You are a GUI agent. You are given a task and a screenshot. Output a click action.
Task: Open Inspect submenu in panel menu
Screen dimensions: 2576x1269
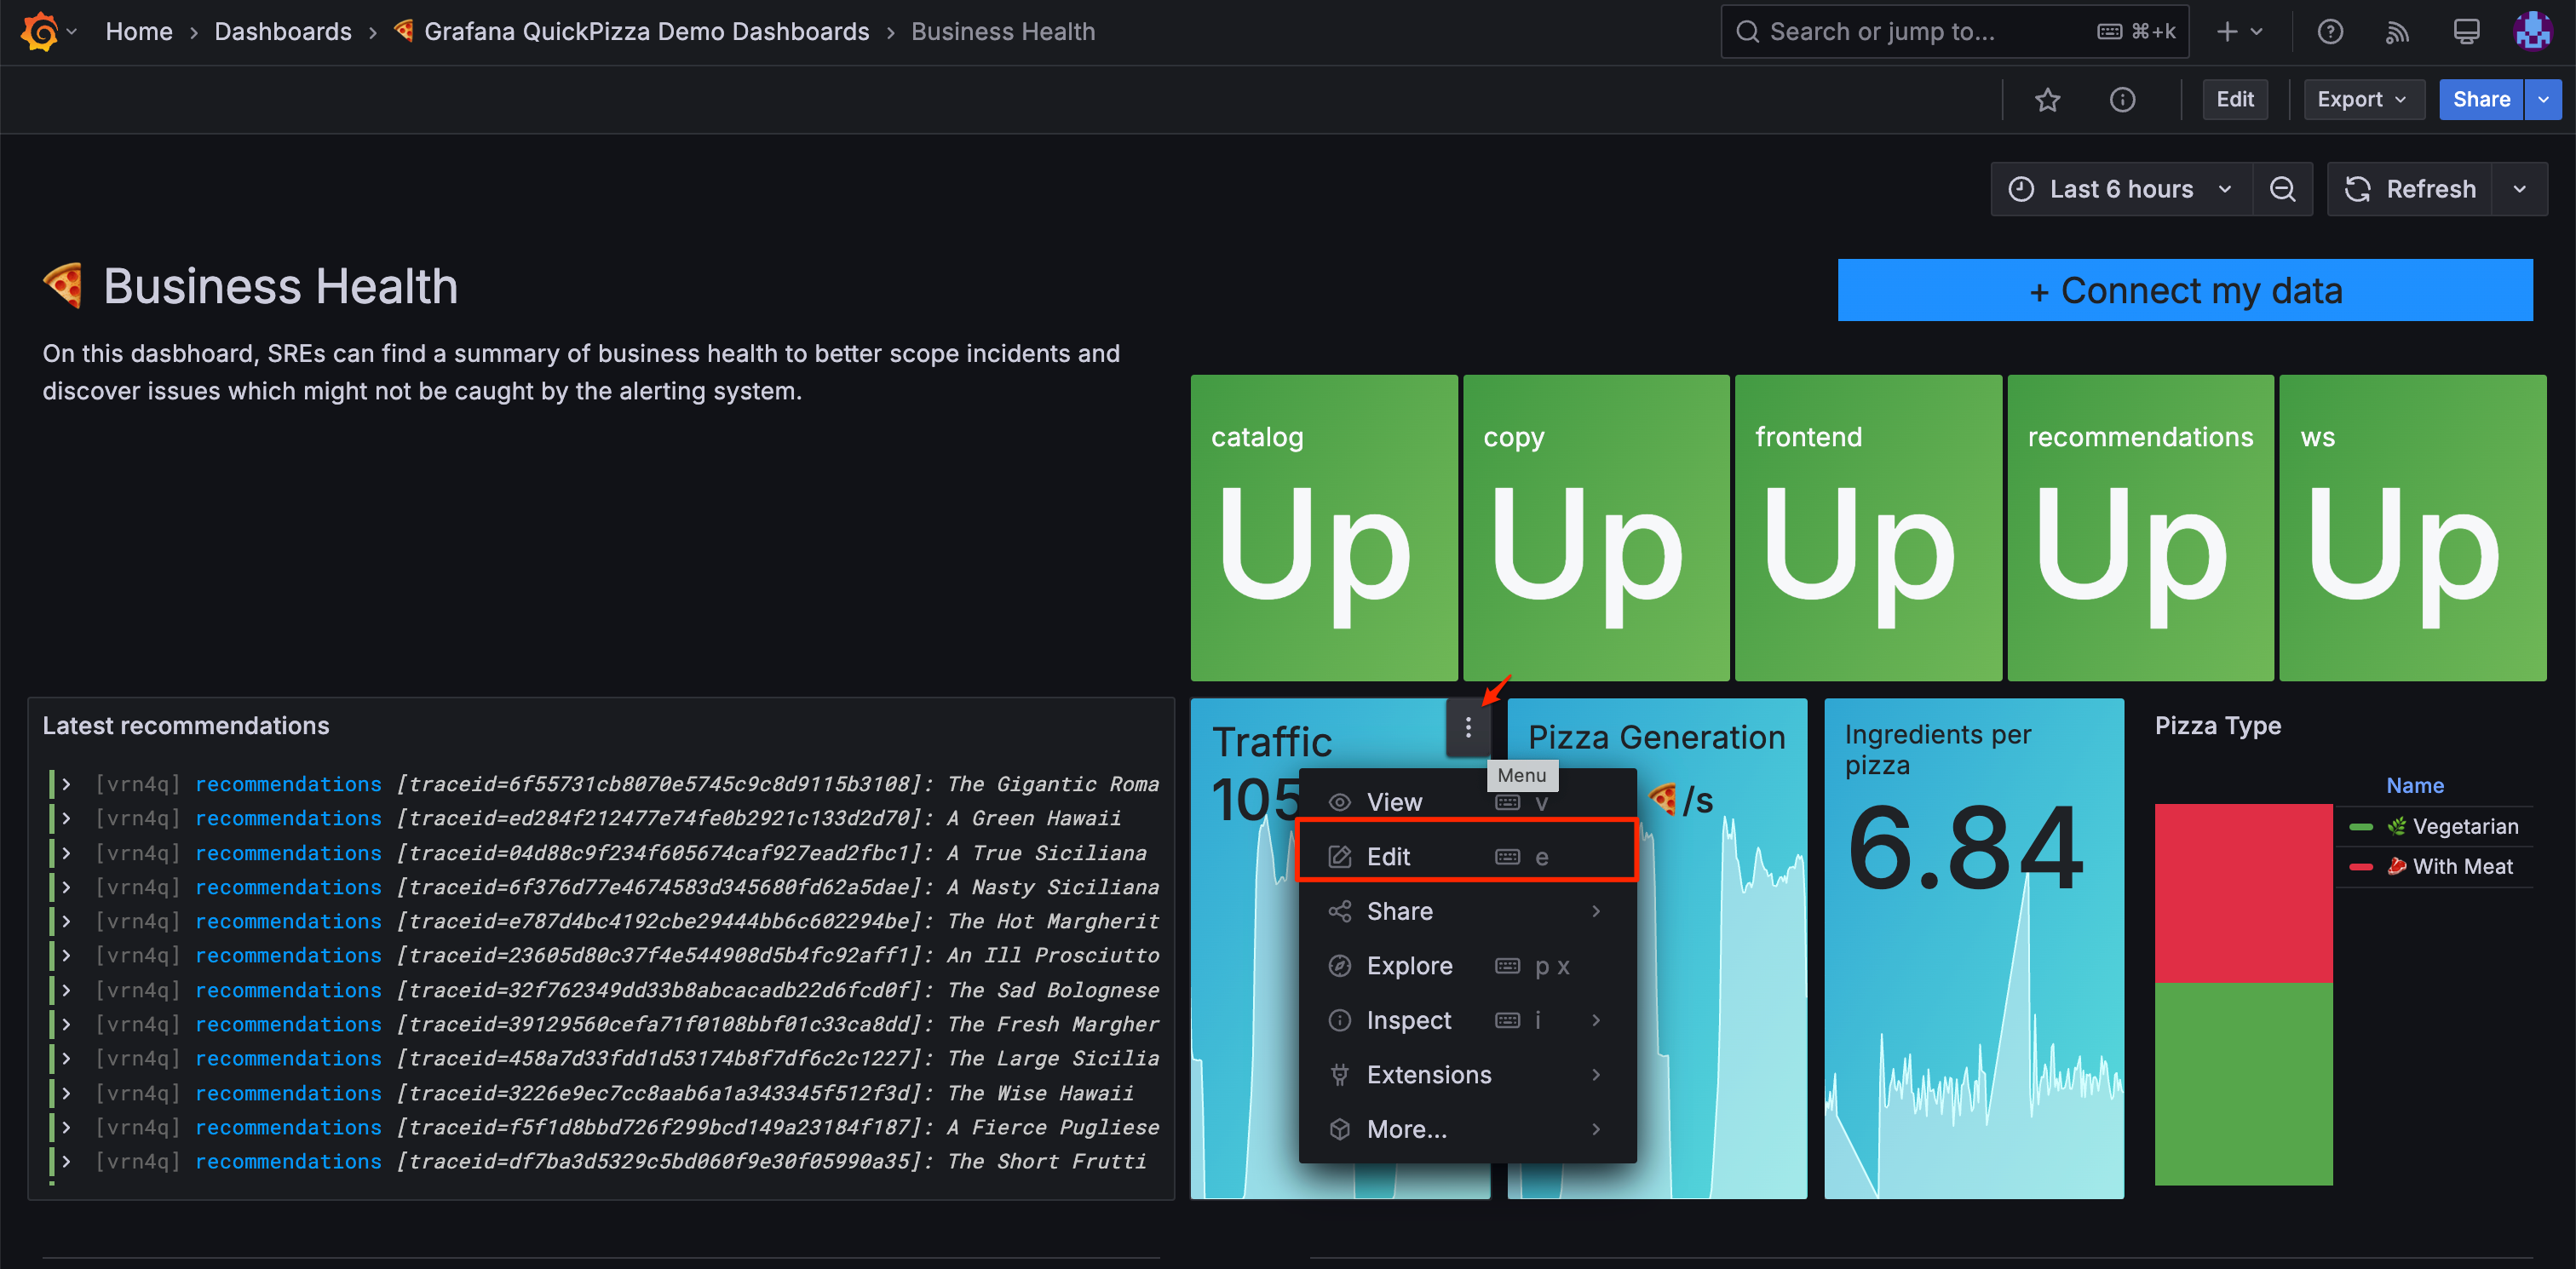click(1466, 1020)
